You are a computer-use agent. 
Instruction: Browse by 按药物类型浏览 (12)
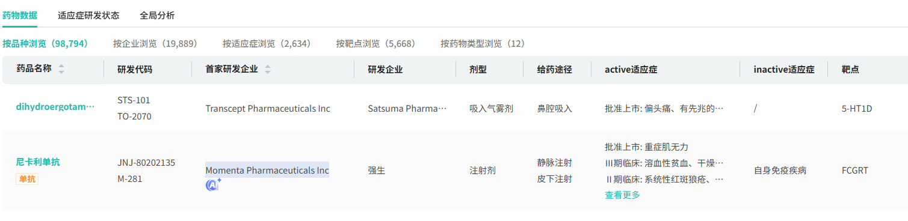[483, 44]
